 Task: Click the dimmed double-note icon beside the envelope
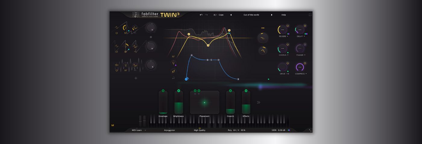point(173,78)
